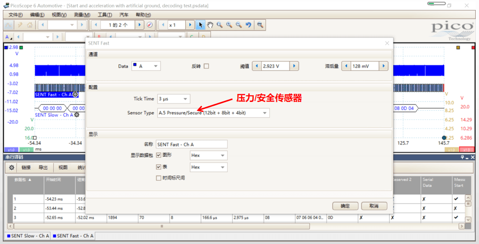The width and height of the screenshot is (479, 244).
Task: Click the zoom out magnifier icon
Action: coord(239,25)
